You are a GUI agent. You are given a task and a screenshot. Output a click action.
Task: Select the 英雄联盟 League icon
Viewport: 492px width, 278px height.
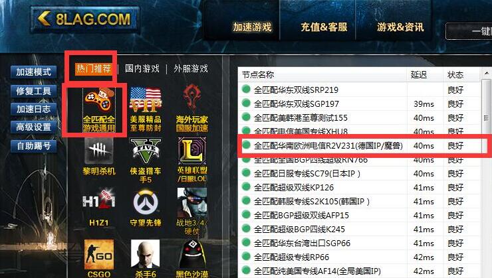[192, 161]
